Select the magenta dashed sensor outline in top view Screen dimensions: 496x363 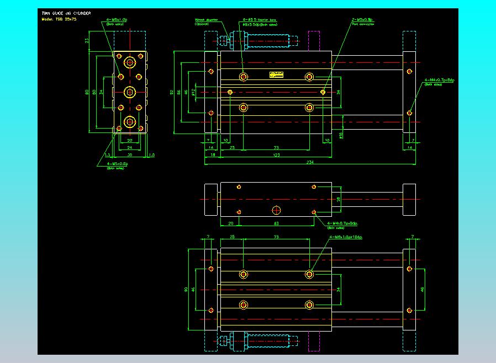tap(314, 41)
